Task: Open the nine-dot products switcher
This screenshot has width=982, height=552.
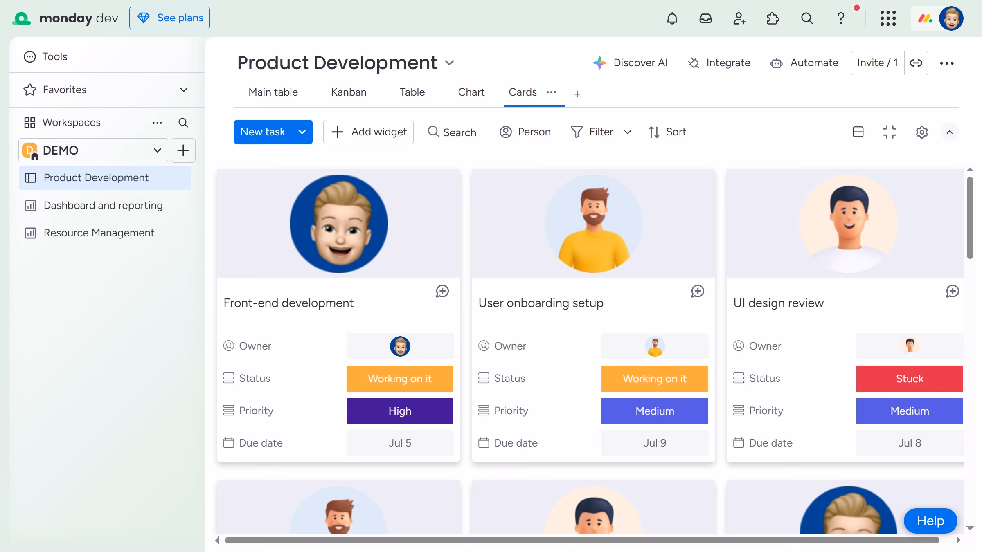Action: 888,18
